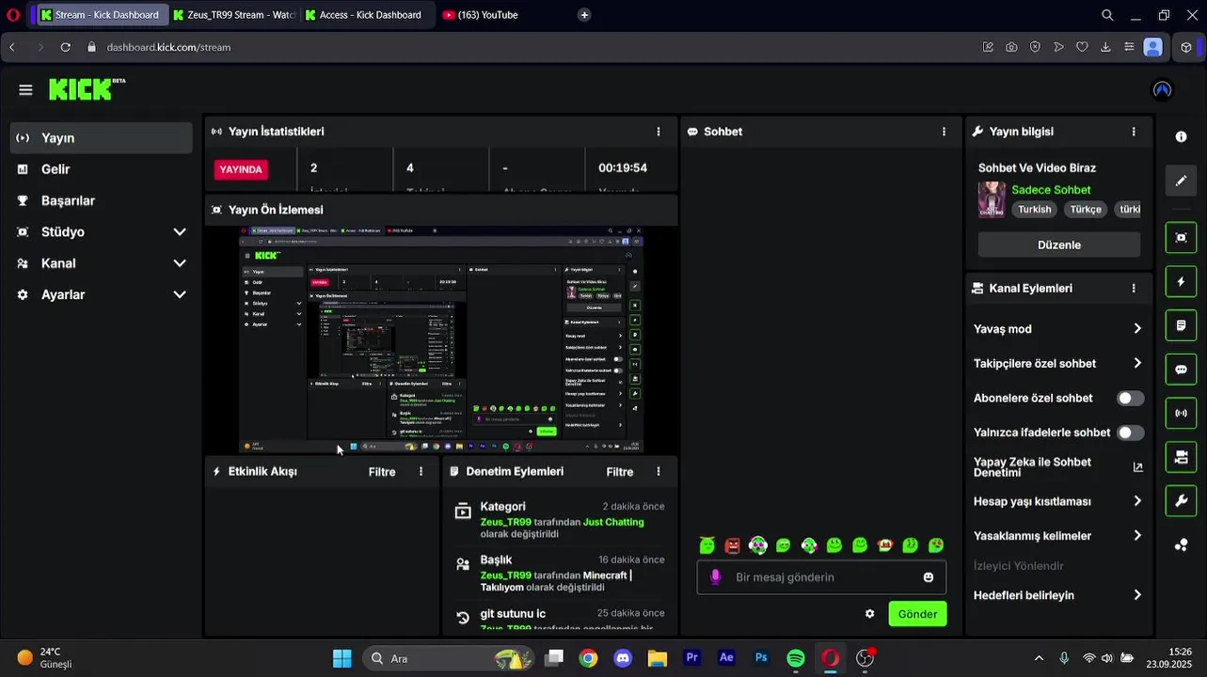
Task: Open Filtre in Denetim Eylemleri panel
Action: pos(620,472)
